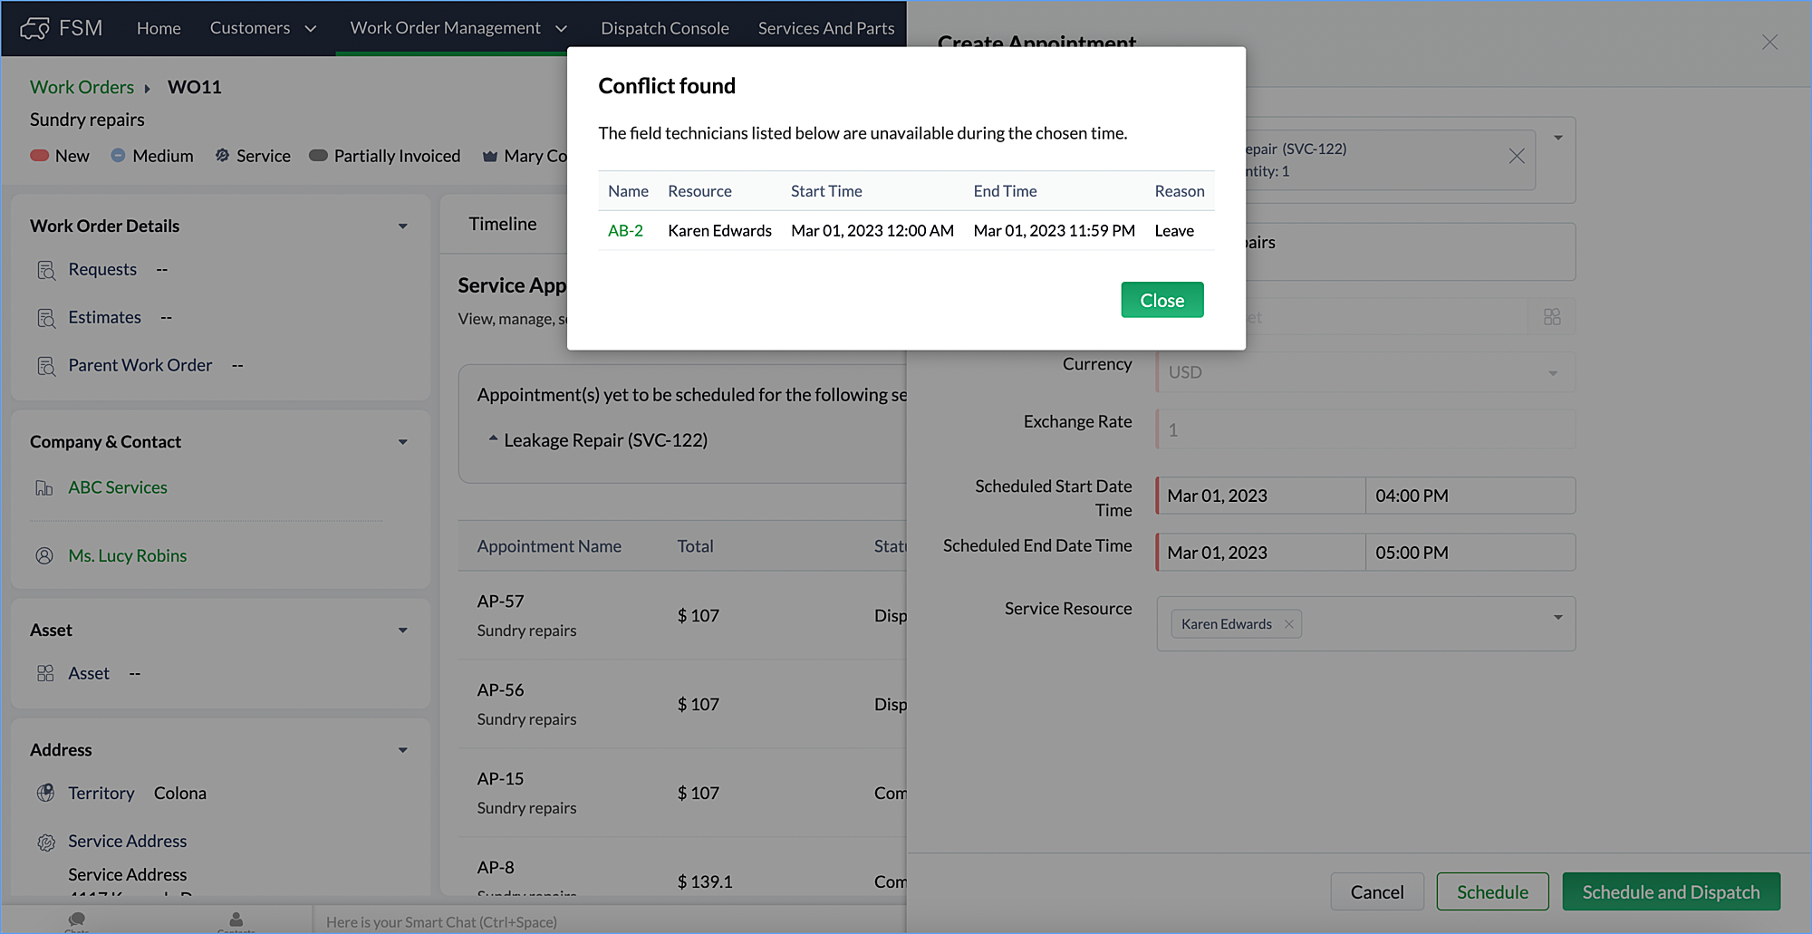Click the Total column header
The height and width of the screenshot is (934, 1812).
695,546
